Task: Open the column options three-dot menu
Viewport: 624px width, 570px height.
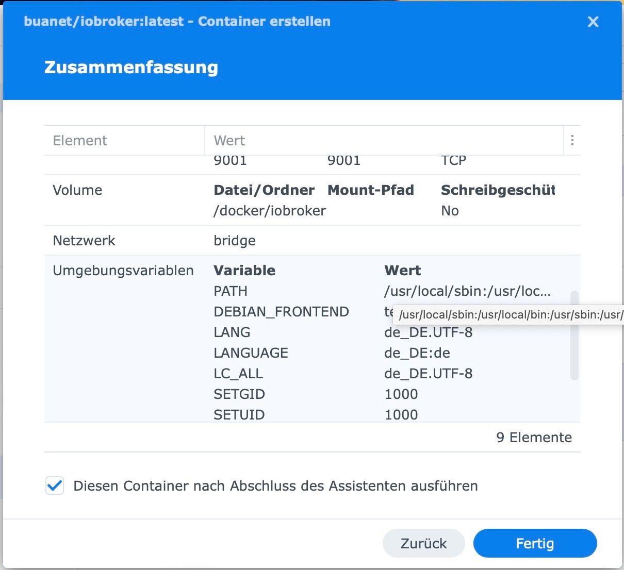Action: [x=572, y=140]
